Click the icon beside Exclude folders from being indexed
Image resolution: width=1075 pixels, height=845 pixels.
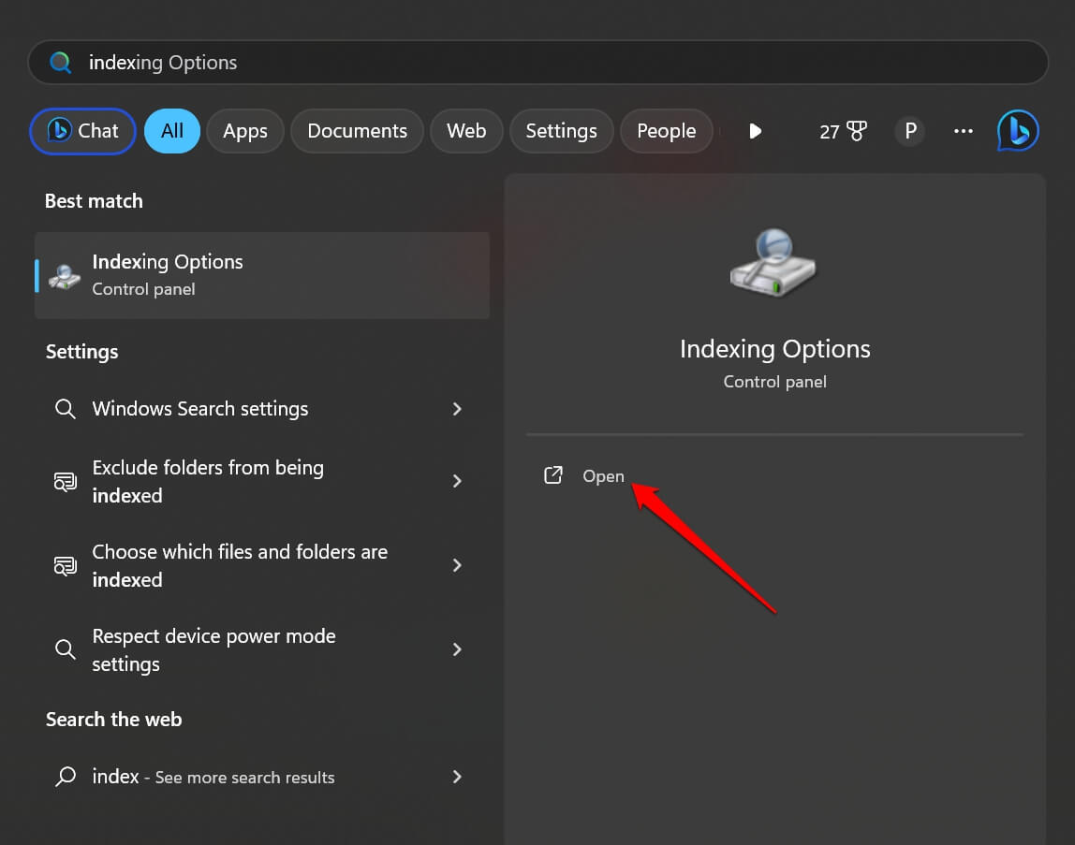tap(66, 482)
